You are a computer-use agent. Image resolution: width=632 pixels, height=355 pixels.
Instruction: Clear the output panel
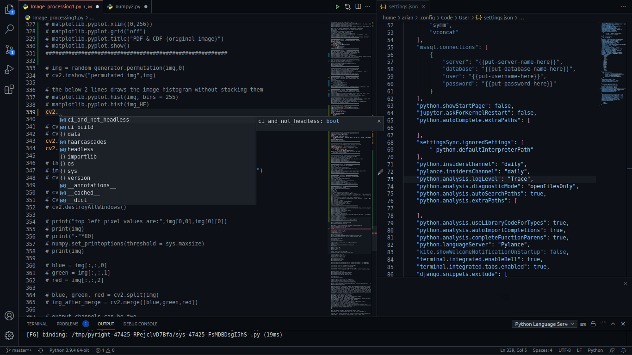click(x=583, y=324)
